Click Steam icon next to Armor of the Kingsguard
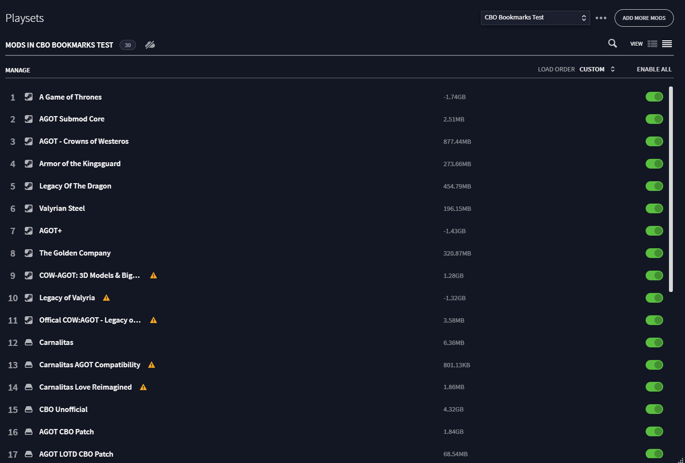Viewport: 685px width, 463px height. (29, 164)
